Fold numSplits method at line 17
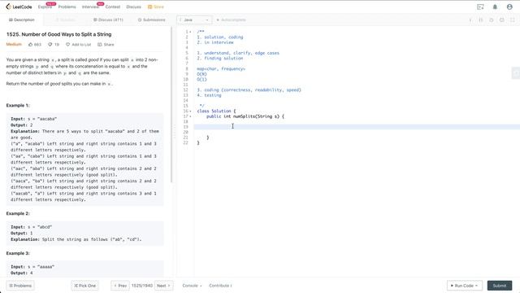520x293 pixels. point(190,116)
